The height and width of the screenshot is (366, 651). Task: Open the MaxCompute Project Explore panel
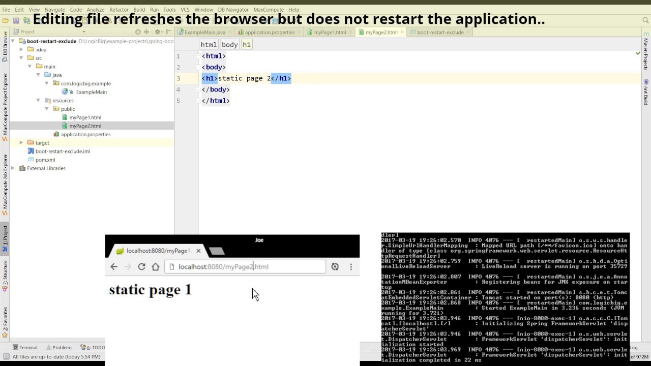coord(5,107)
